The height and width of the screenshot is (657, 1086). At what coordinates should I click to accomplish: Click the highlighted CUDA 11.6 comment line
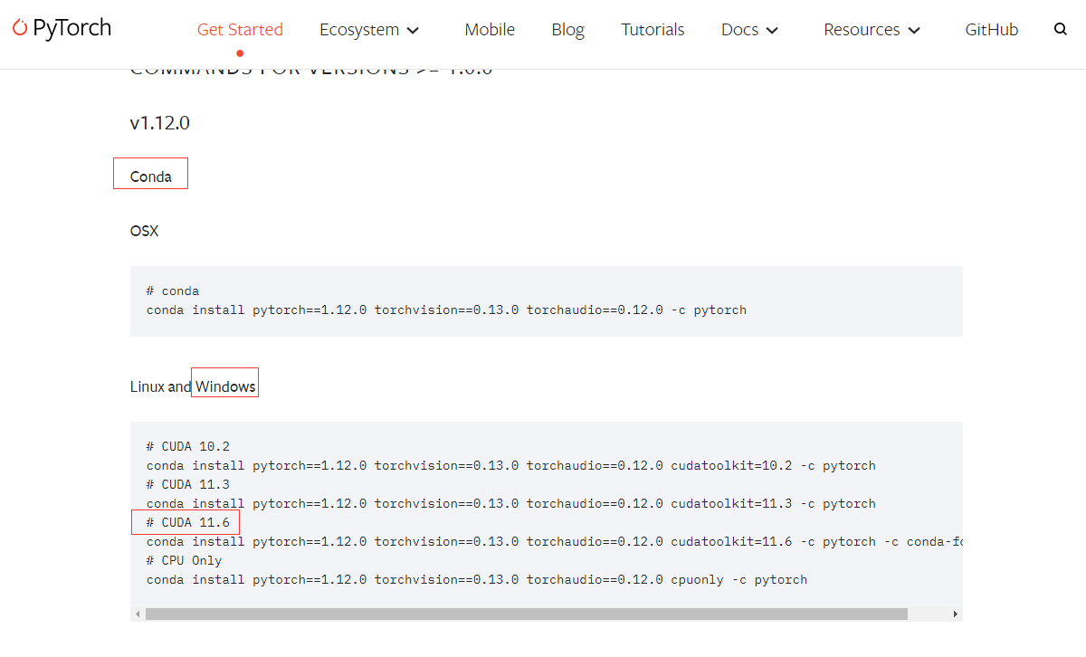(x=186, y=522)
